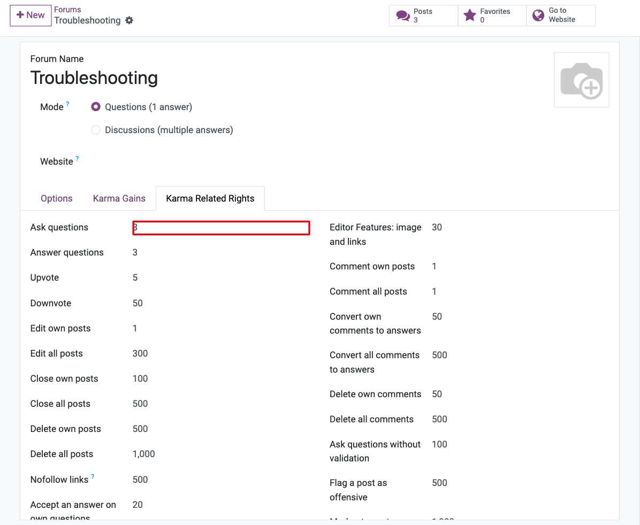
Task: Click the Go to Website button
Action: click(x=561, y=16)
